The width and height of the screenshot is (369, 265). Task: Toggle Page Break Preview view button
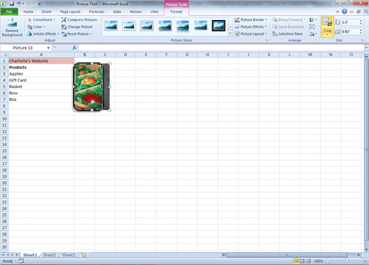coord(309,261)
